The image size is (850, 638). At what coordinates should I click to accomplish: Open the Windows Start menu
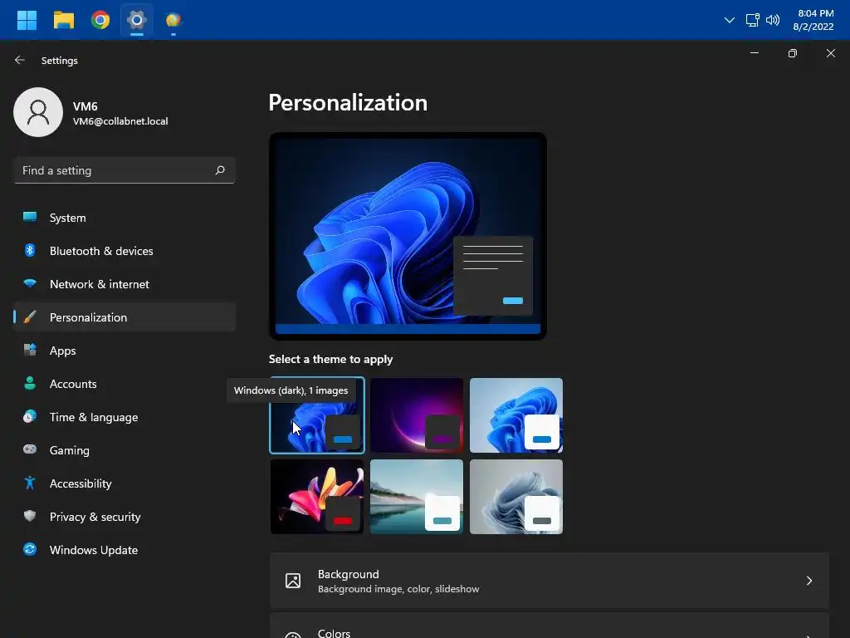pos(27,20)
